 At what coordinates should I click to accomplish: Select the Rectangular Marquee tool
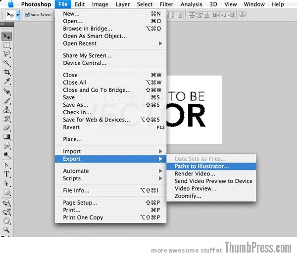6,45
